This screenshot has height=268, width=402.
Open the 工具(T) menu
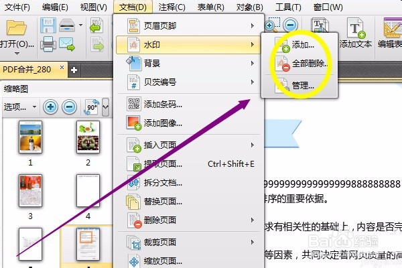click(288, 7)
